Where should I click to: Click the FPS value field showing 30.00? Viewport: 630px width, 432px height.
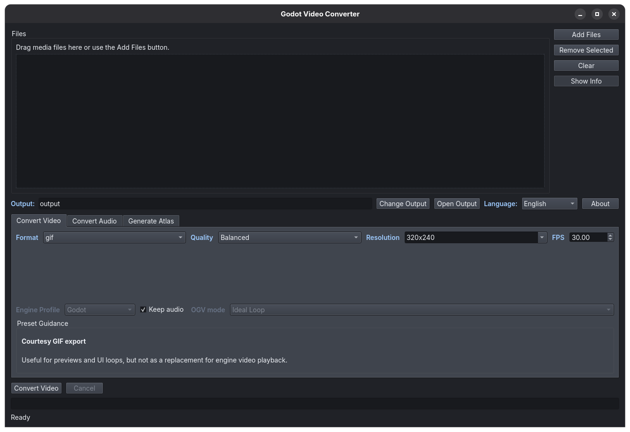click(588, 238)
